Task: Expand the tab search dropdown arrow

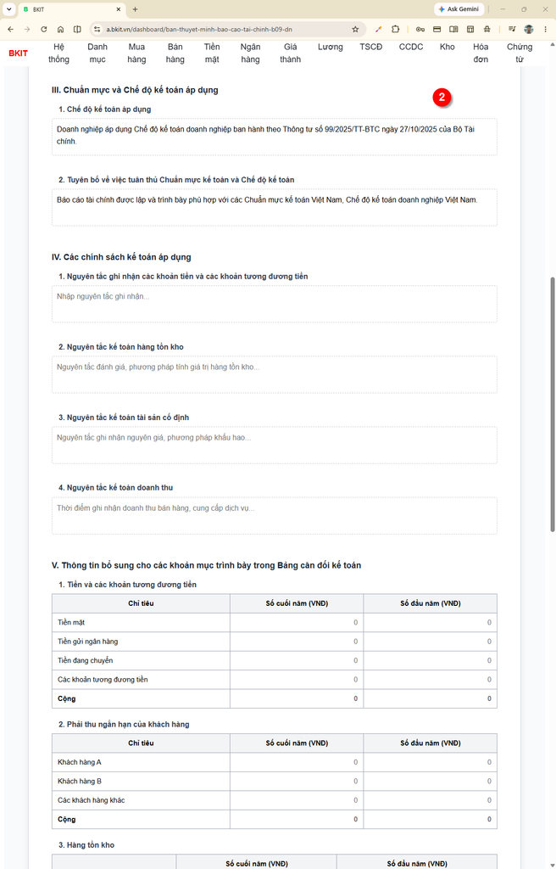Action: [8, 9]
